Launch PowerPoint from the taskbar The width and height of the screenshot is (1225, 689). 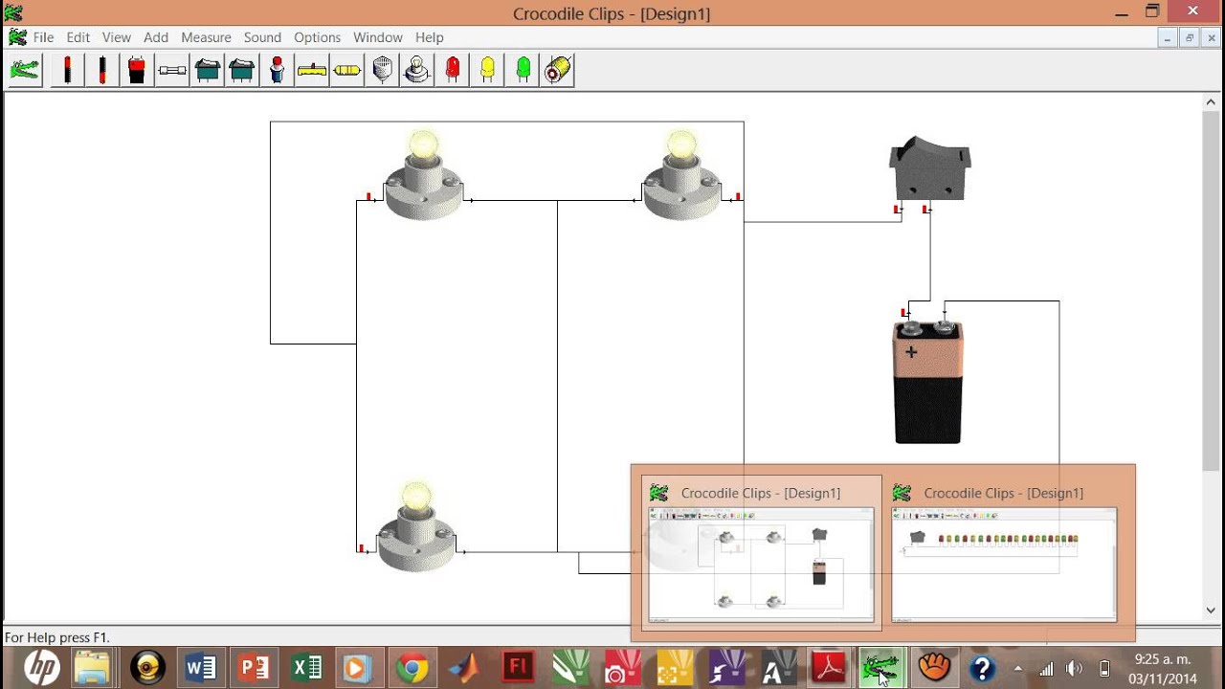point(254,667)
